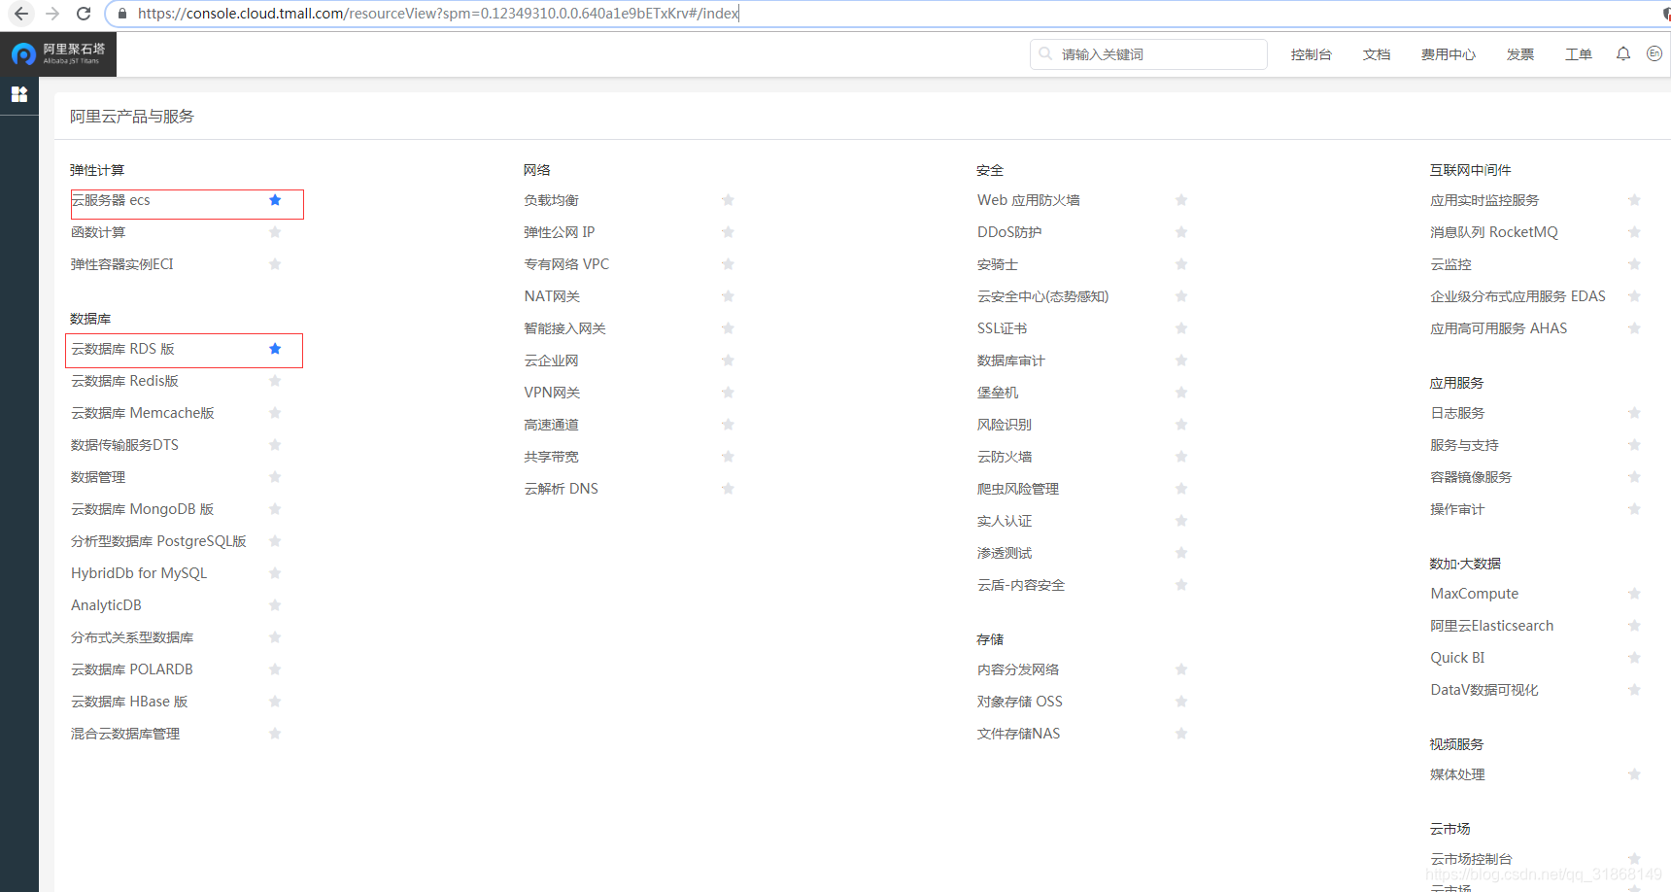Open HybridDb for MySQL

tap(139, 573)
